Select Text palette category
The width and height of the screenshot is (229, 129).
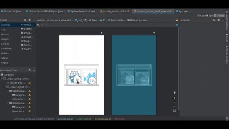(x=3, y=30)
